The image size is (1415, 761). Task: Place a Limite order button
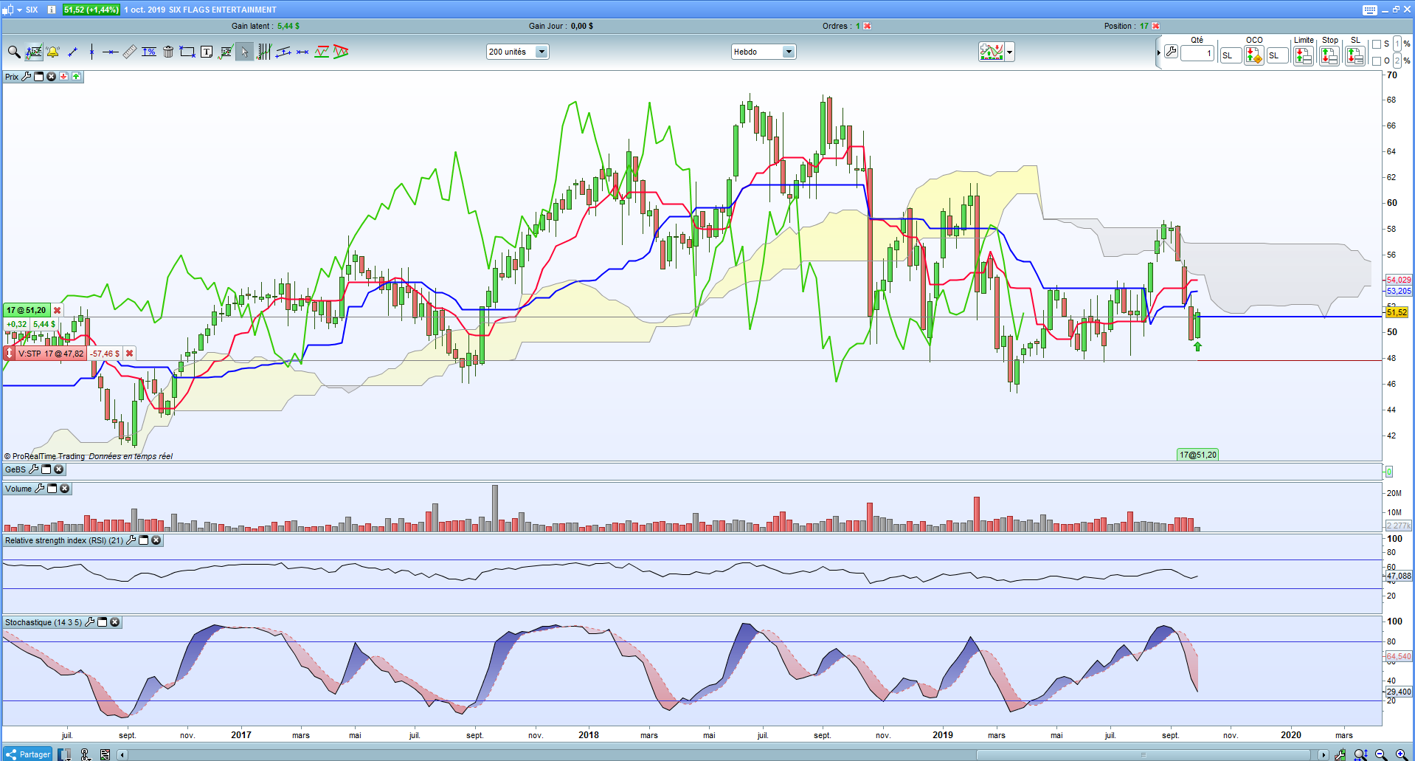click(x=1304, y=55)
